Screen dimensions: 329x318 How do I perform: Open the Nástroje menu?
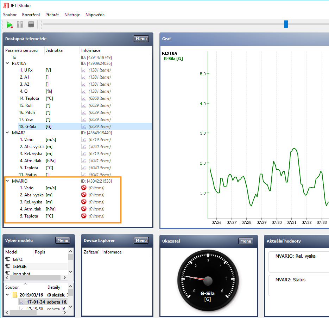point(72,15)
